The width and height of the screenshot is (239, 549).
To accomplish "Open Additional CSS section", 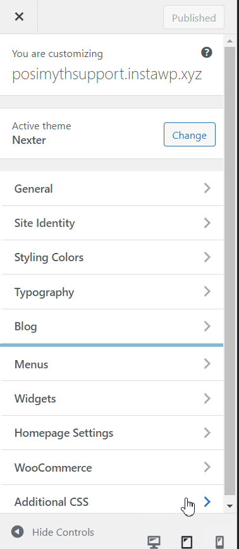I will (x=111, y=501).
